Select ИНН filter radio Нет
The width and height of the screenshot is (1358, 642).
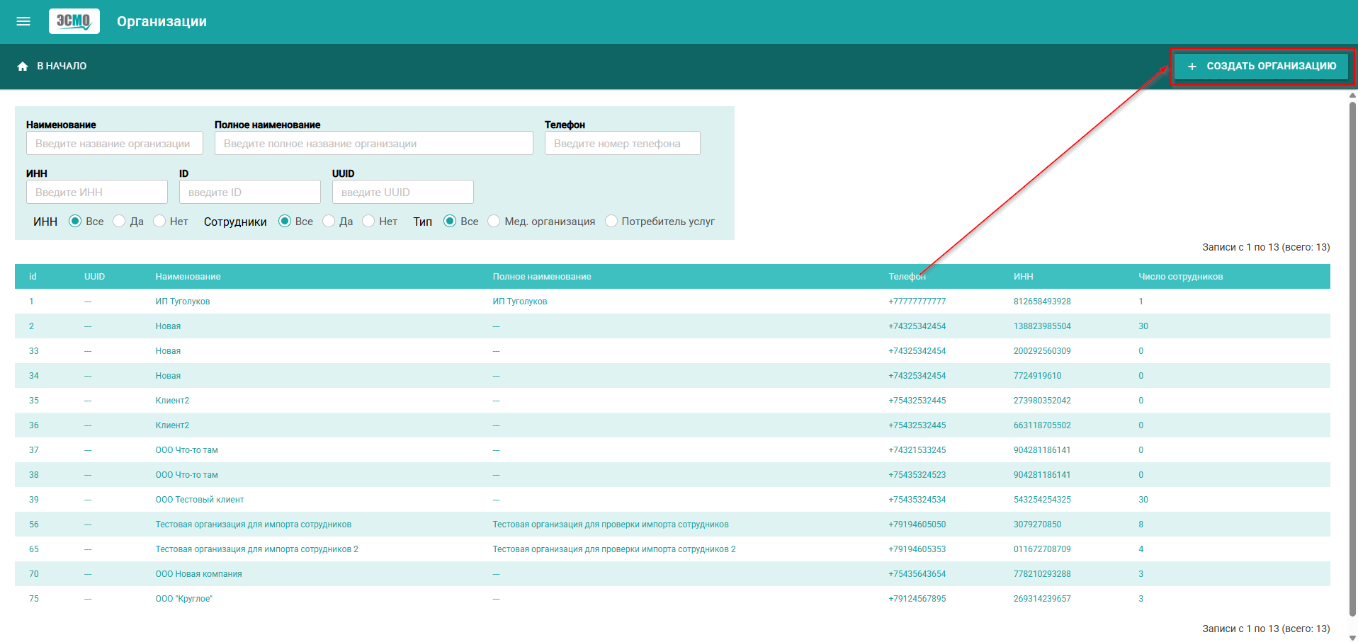tap(159, 221)
